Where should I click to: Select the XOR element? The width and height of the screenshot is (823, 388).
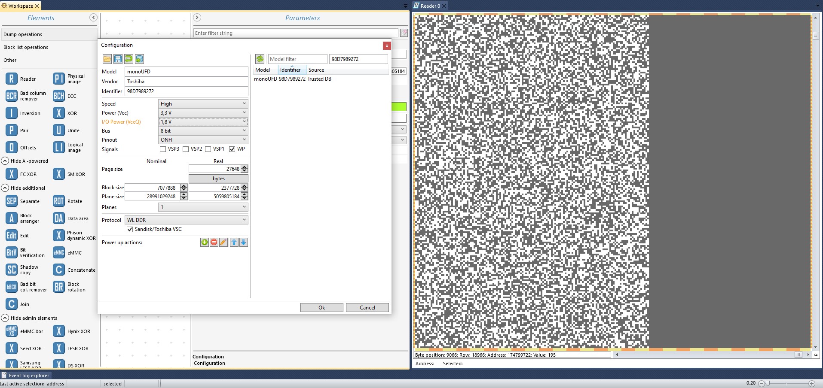pos(65,113)
